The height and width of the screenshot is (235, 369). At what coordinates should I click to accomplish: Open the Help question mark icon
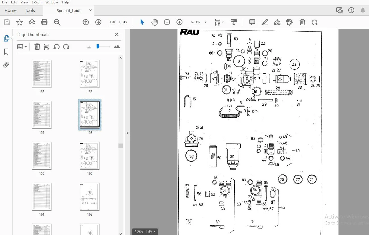[351, 11]
